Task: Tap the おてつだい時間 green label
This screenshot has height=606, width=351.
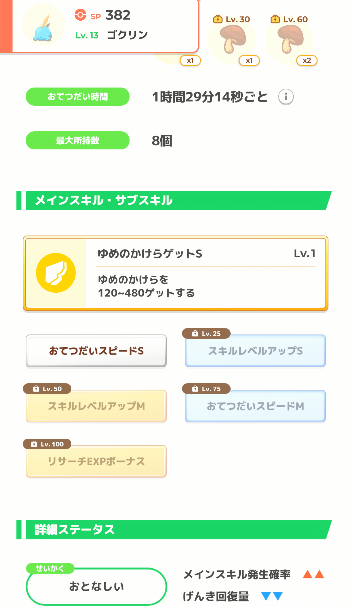Action: [x=78, y=96]
